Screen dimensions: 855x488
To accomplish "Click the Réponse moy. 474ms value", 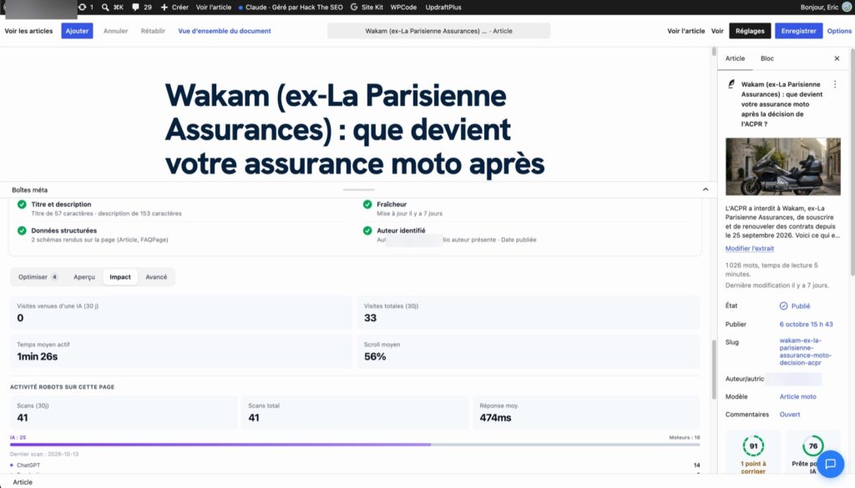I will click(495, 418).
